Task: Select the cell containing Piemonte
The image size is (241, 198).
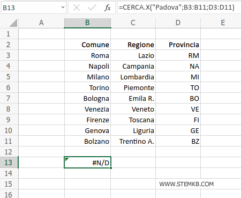Action: click(133, 87)
